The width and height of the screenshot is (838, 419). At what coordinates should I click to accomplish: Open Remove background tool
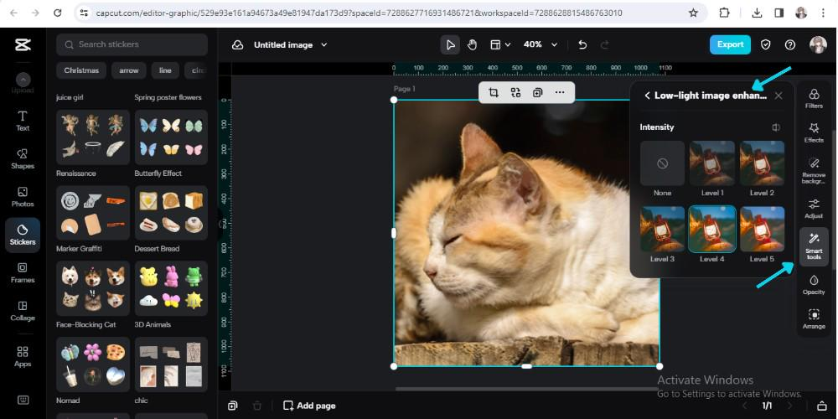[x=814, y=170]
